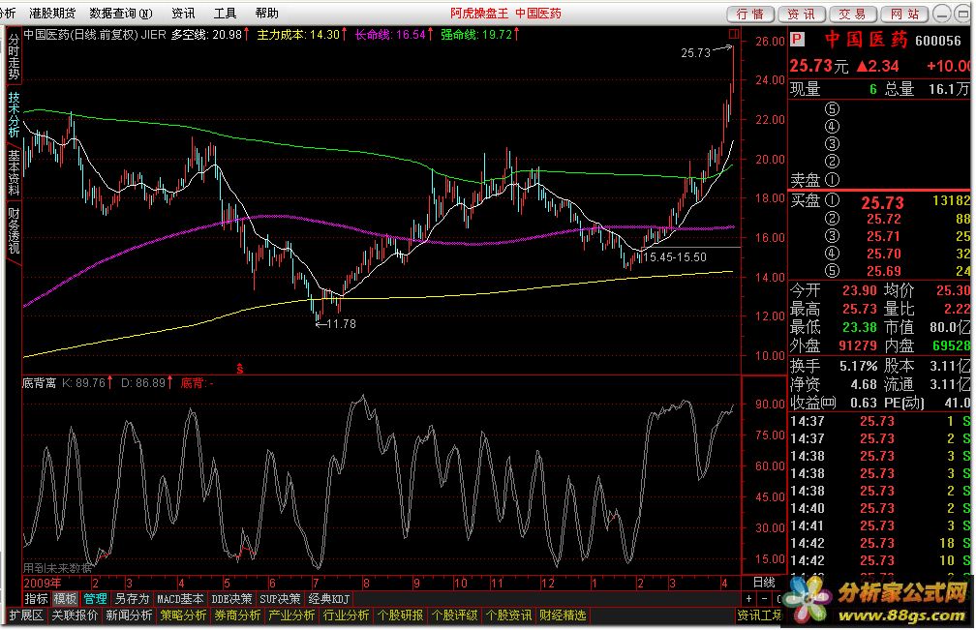This screenshot has height=630, width=976.
Task: Open the 工具 menu
Action: click(x=225, y=13)
